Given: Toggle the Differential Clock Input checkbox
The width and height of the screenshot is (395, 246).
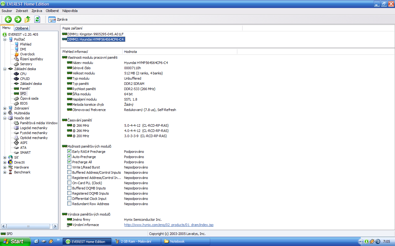Looking at the screenshot, I should coord(69,199).
